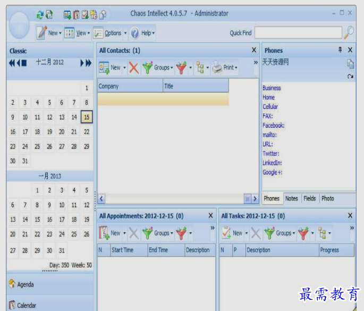Click the Business phone link
This screenshot has height=311, width=364.
pos(272,88)
